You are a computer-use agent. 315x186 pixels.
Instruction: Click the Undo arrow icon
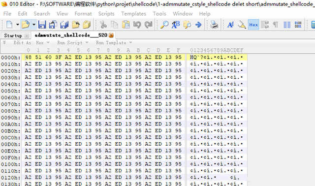[137, 25]
